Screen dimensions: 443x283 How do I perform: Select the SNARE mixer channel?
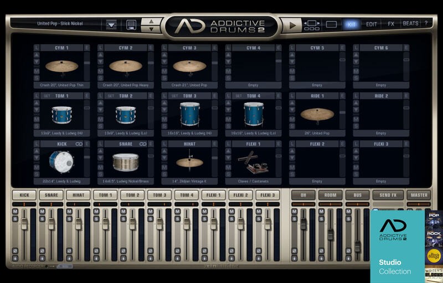(51, 195)
